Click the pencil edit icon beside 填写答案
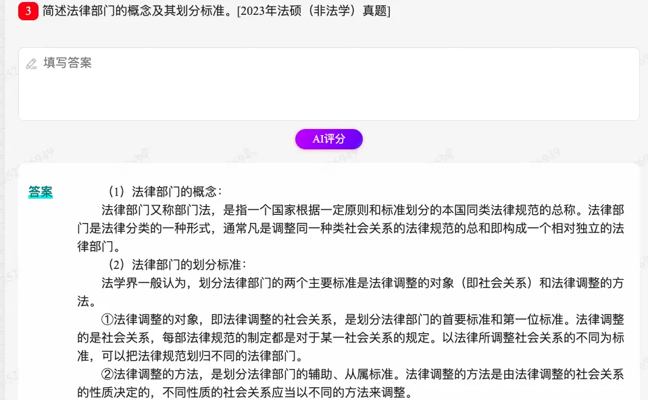The height and width of the screenshot is (400, 648). 31,64
